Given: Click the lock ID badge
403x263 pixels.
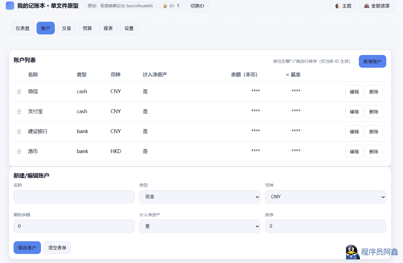Looking at the screenshot, I should pyautogui.click(x=171, y=6).
